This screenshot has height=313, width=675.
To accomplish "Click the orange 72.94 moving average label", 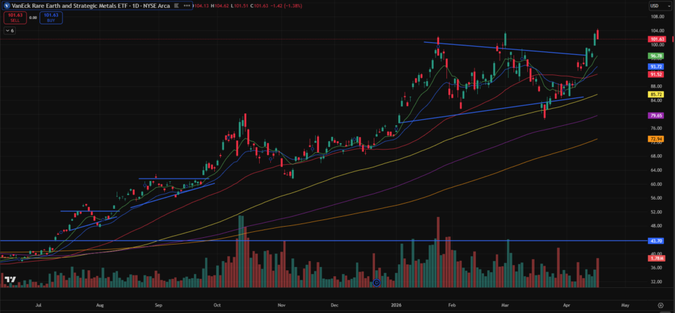I will (x=656, y=139).
